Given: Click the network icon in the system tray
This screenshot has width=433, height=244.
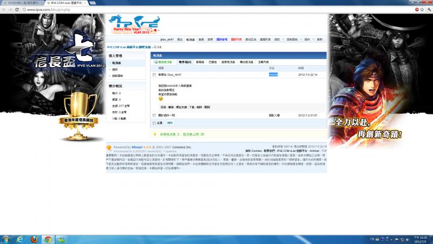Looking at the screenshot, I should coord(402,240).
